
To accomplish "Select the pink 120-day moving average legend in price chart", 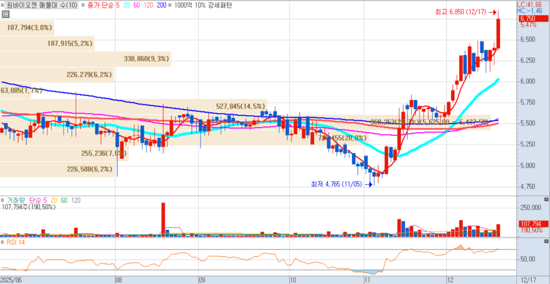I will pyautogui.click(x=147, y=5).
